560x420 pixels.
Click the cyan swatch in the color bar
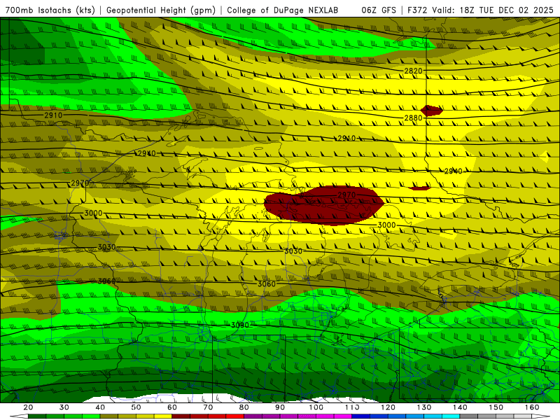[451, 416]
